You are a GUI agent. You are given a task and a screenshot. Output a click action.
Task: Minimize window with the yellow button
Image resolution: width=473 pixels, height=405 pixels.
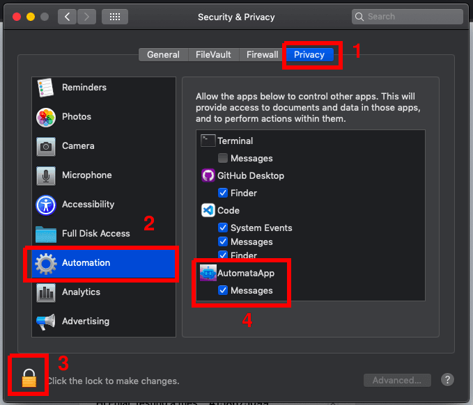[x=31, y=17]
